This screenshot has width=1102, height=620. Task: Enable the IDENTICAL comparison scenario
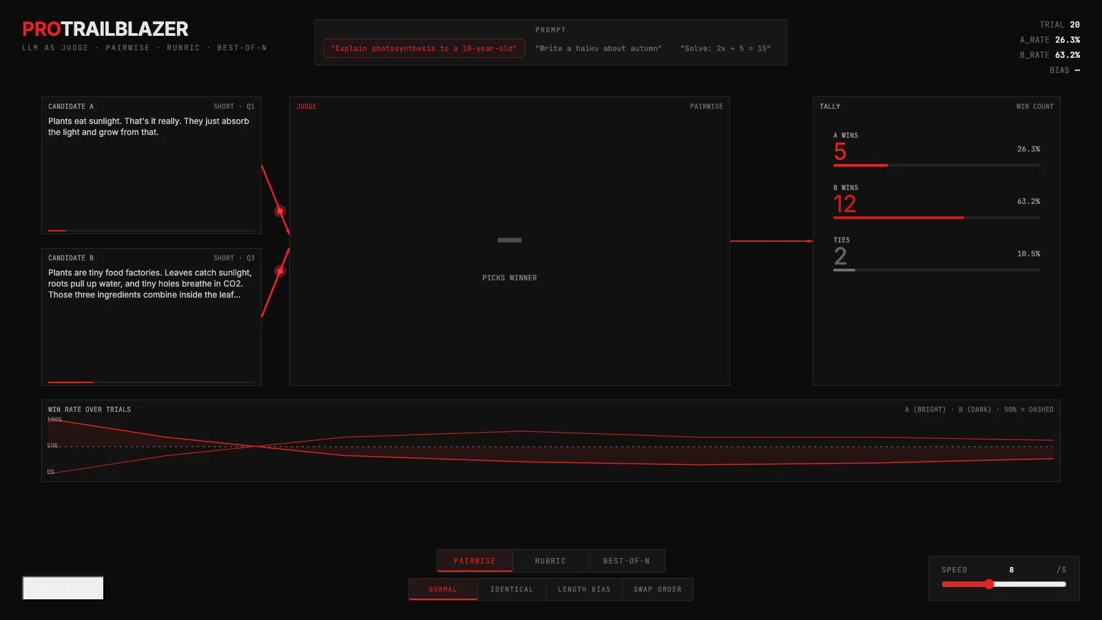(x=511, y=589)
